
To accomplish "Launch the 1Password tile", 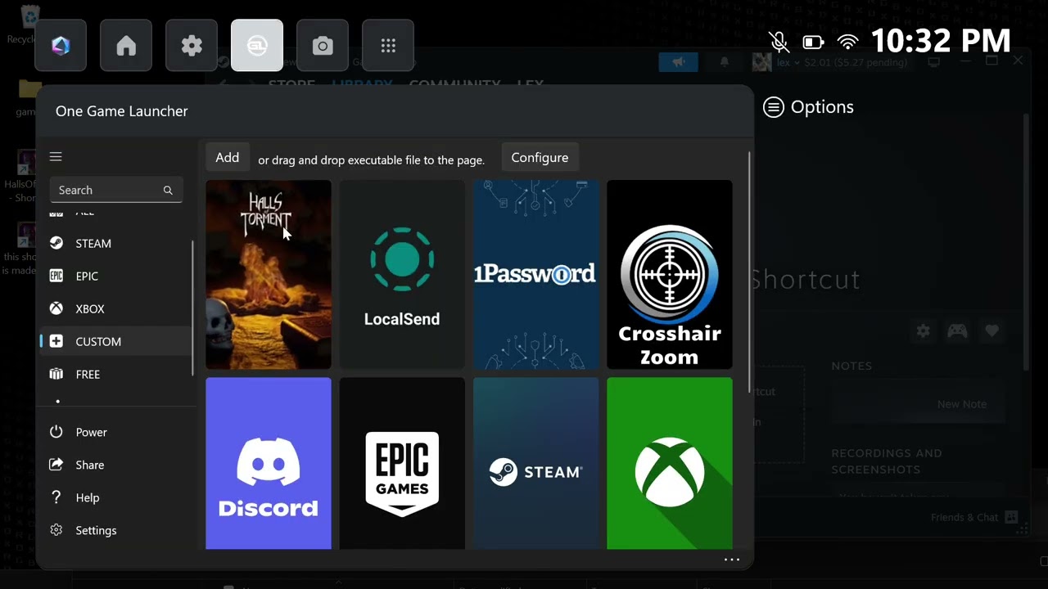I will pyautogui.click(x=535, y=275).
